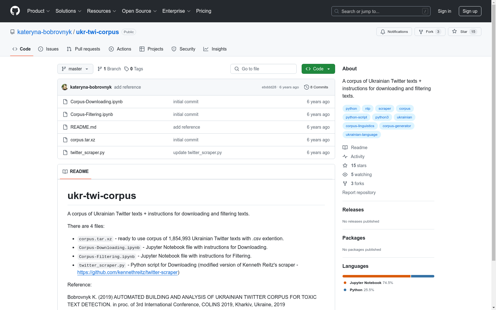496x310 pixels.
Task: Star the ukr-twi-corpus repository
Action: [x=464, y=32]
